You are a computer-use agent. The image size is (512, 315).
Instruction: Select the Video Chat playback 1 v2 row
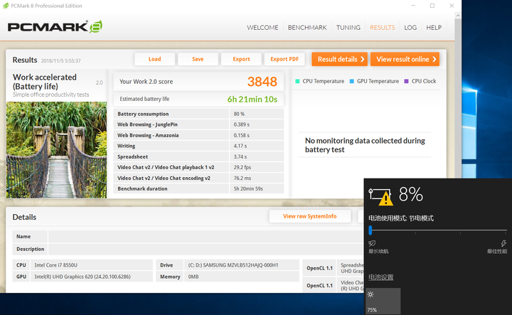tap(198, 167)
